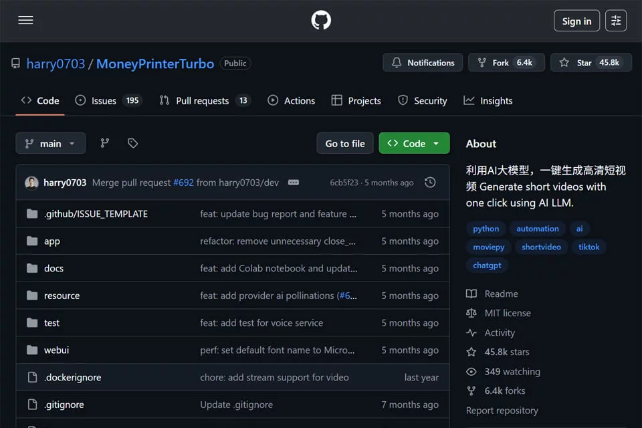This screenshot has height=428, width=642.
Task: Go to the GitHub homepage logo
Action: pos(321,20)
